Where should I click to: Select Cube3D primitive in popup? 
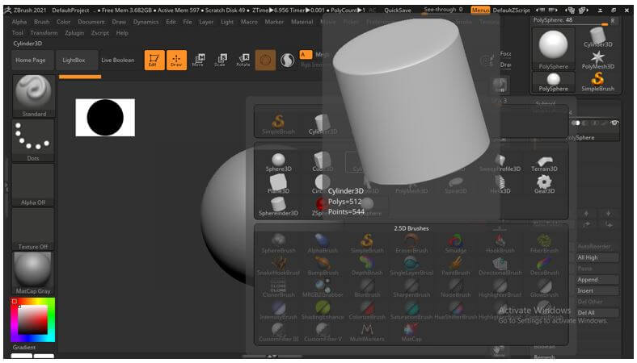click(x=323, y=163)
